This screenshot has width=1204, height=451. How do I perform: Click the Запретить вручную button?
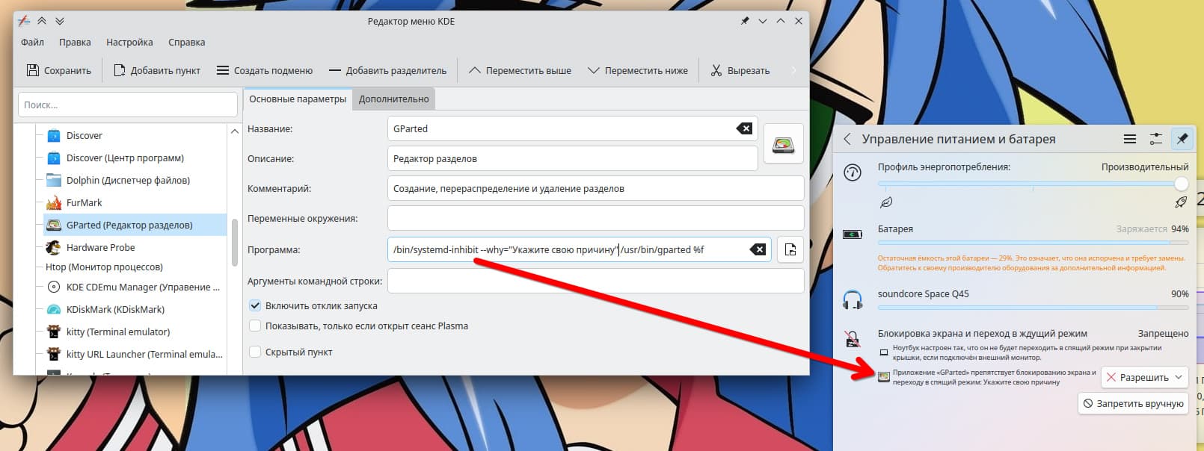(x=1133, y=403)
